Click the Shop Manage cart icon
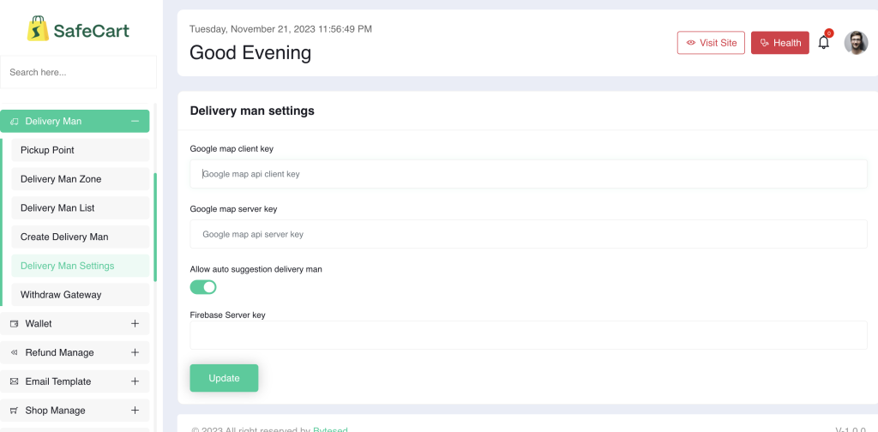 click(15, 411)
